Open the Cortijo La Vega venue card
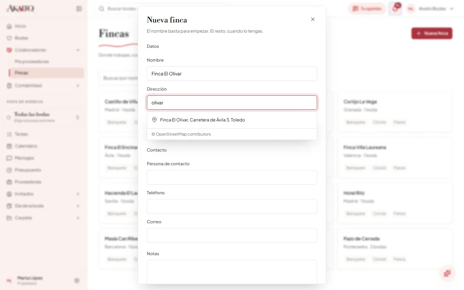Screen dimensions: 464x290 [395, 112]
